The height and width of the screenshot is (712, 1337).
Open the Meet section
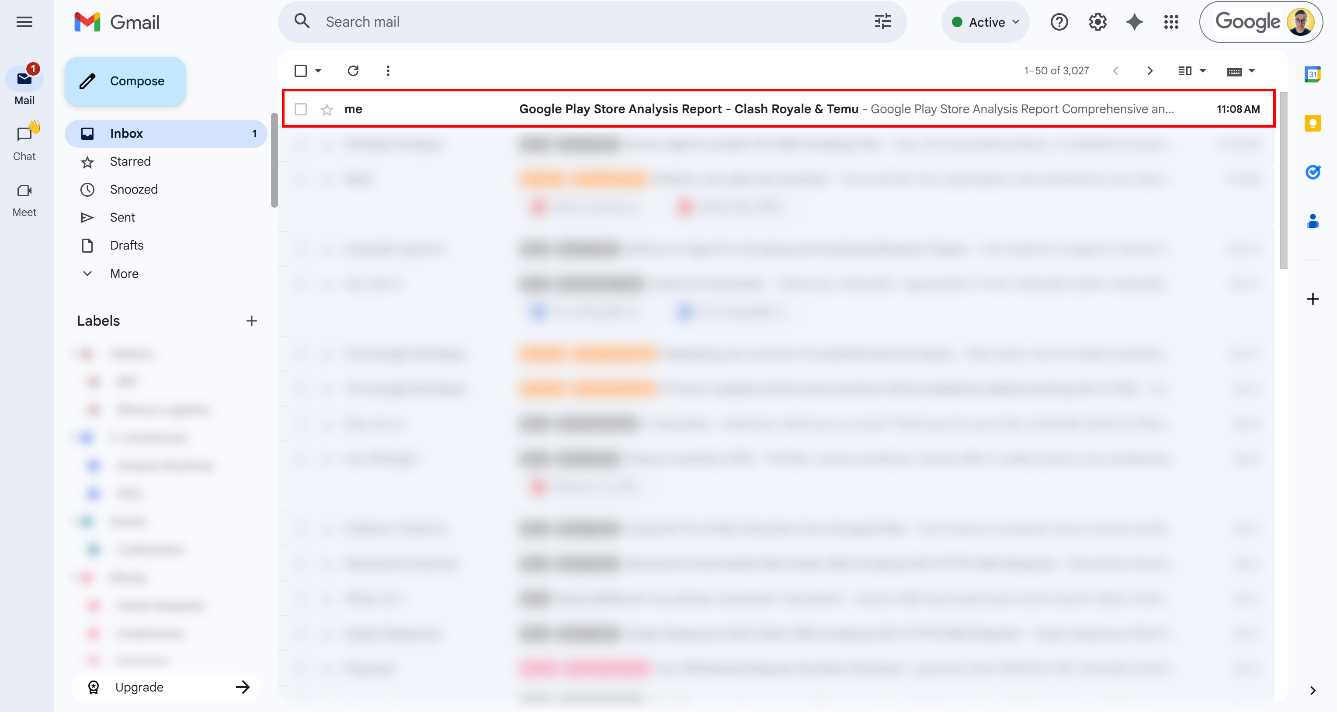click(x=24, y=197)
